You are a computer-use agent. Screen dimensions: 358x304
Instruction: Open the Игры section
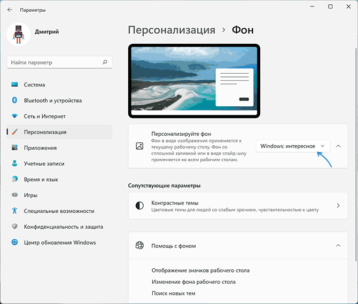pos(59,195)
